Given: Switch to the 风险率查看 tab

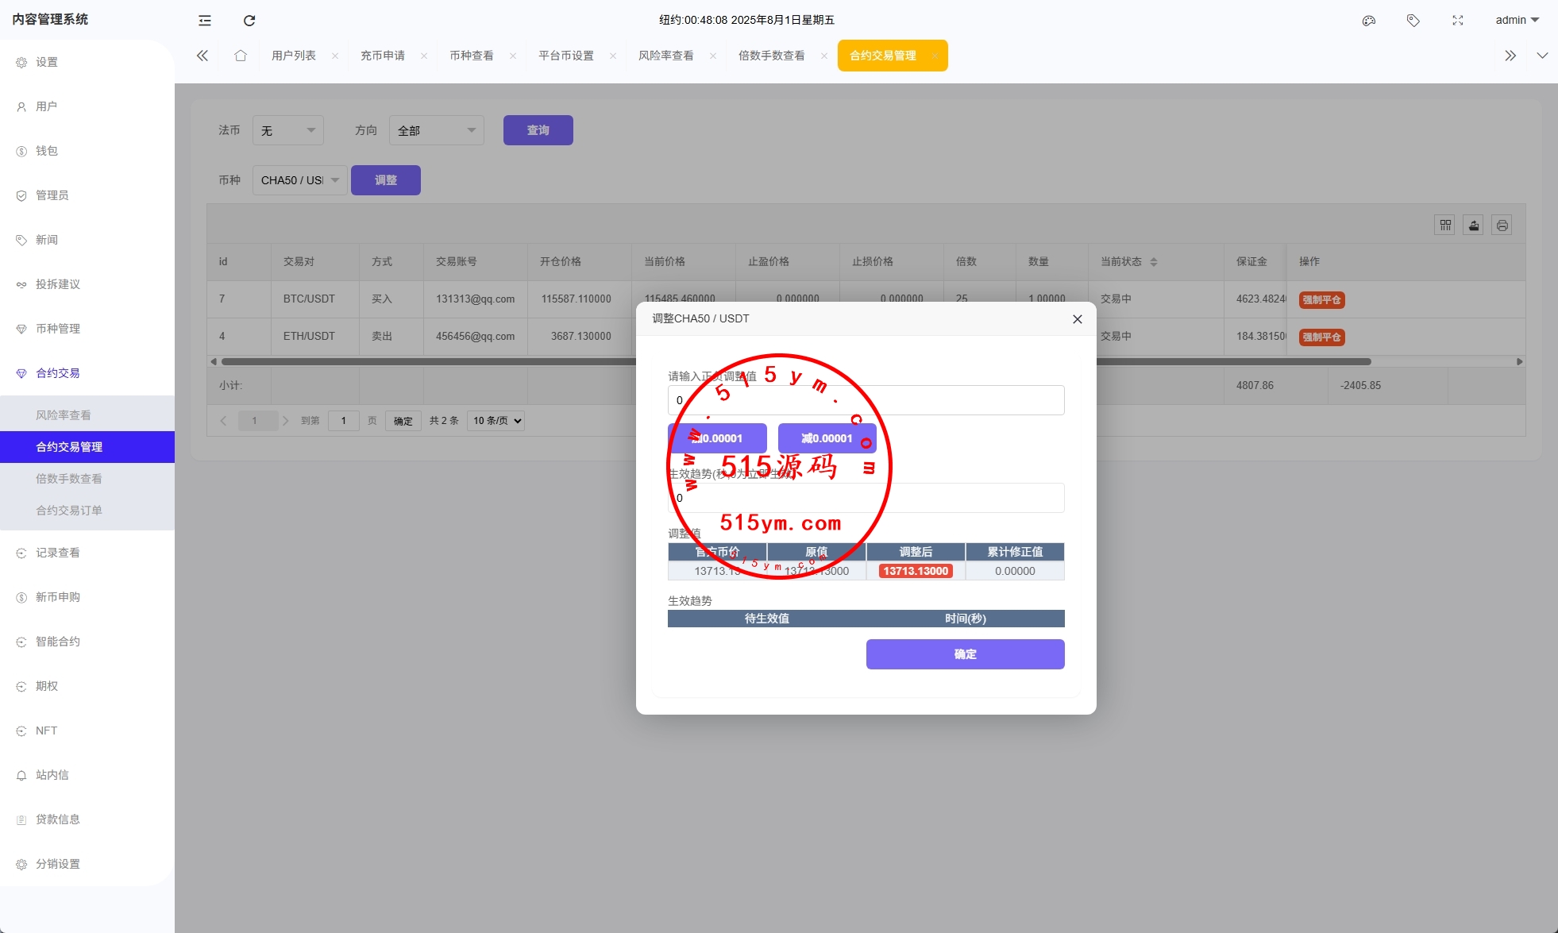Looking at the screenshot, I should click(x=665, y=56).
